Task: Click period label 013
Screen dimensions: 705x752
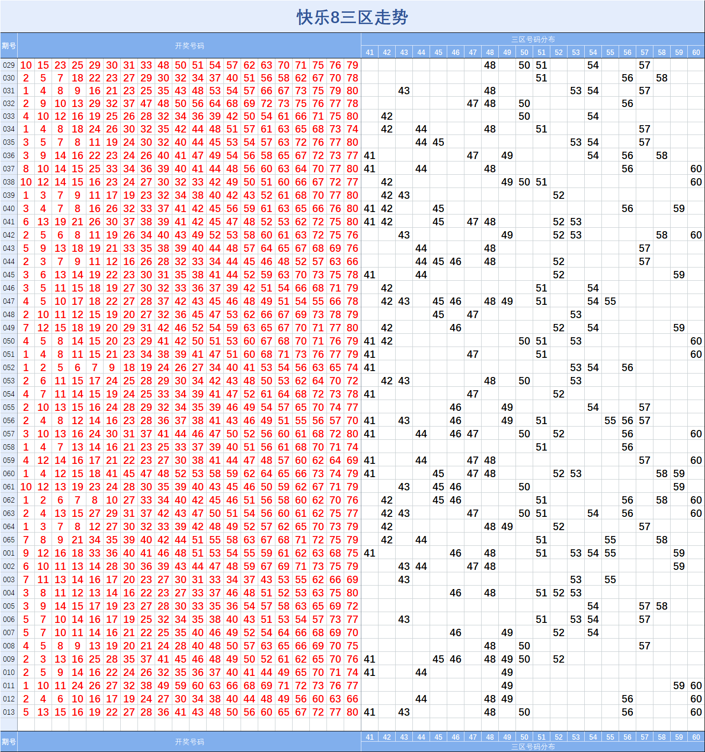Action: [9, 712]
